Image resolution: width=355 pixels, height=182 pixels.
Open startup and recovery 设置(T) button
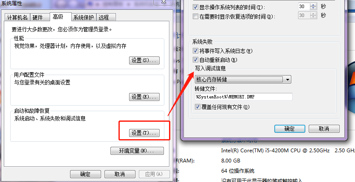click(x=144, y=133)
